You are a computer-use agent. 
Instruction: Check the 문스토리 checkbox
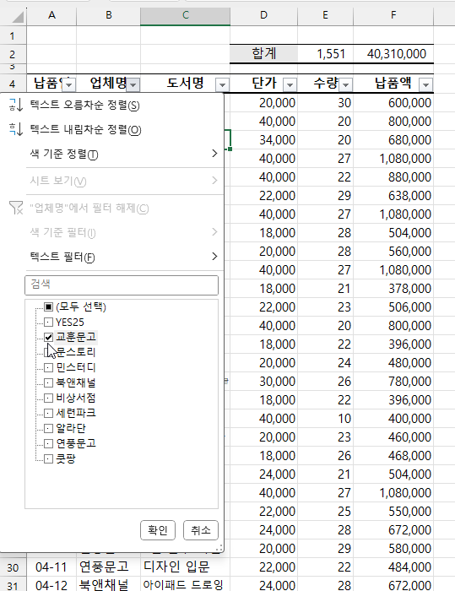(48, 352)
